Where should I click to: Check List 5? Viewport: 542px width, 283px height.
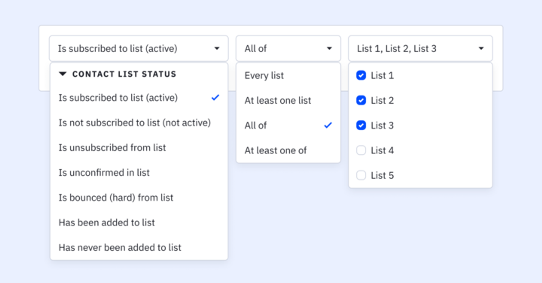click(x=361, y=175)
